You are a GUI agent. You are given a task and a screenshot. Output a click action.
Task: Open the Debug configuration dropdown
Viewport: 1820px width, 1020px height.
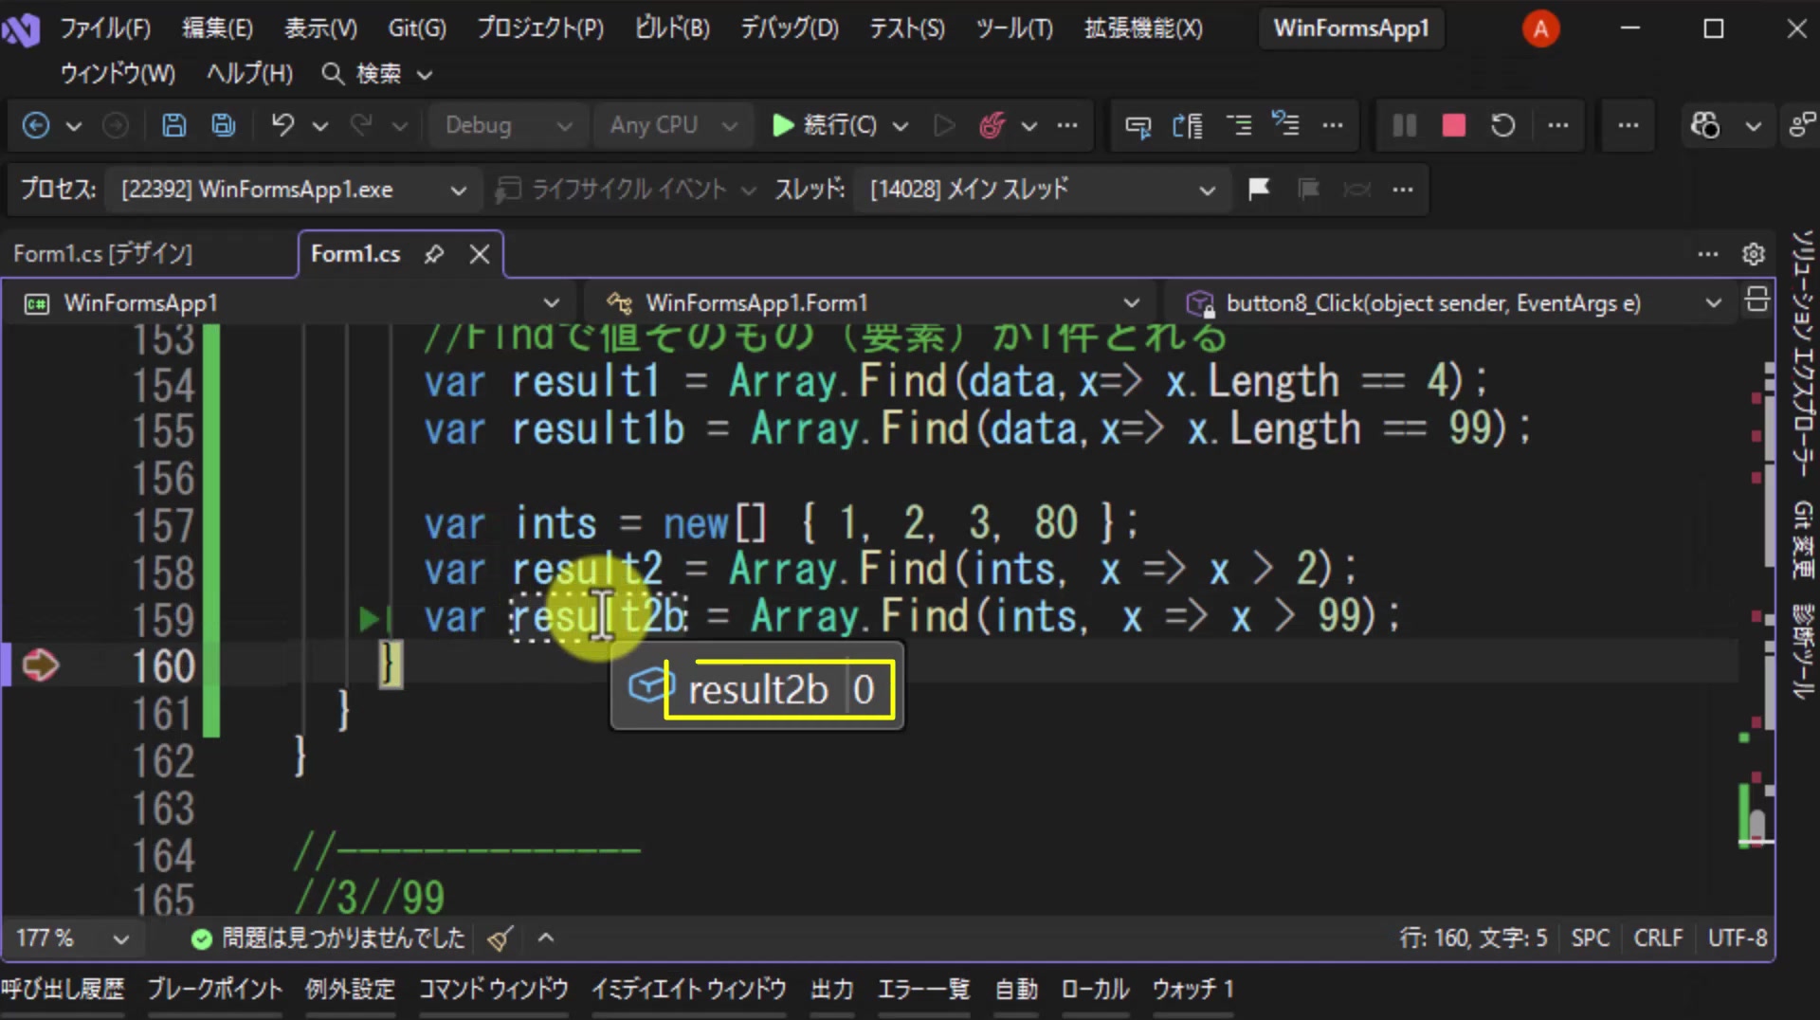[x=507, y=125]
